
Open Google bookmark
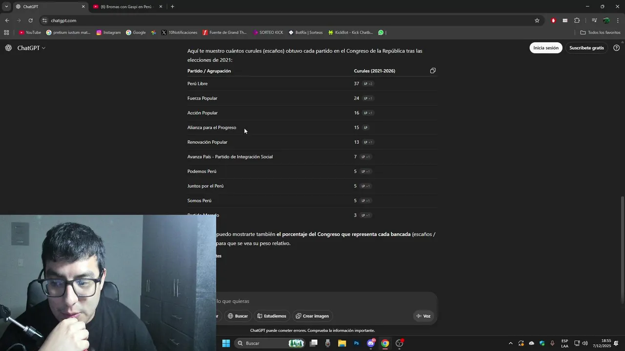coord(136,33)
